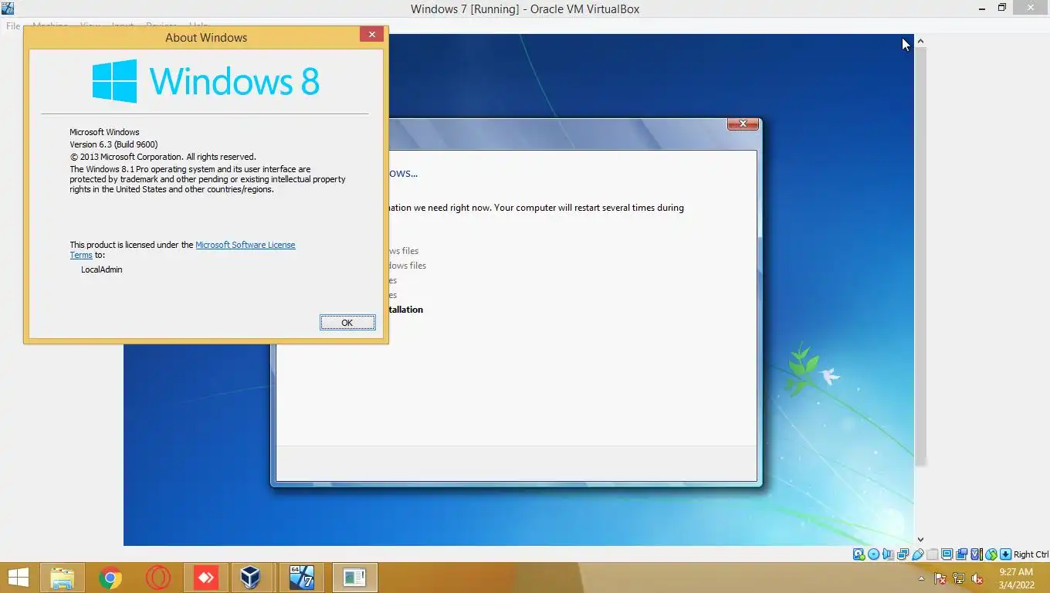
Task: Open File Explorer from the taskbar
Action: [63, 578]
